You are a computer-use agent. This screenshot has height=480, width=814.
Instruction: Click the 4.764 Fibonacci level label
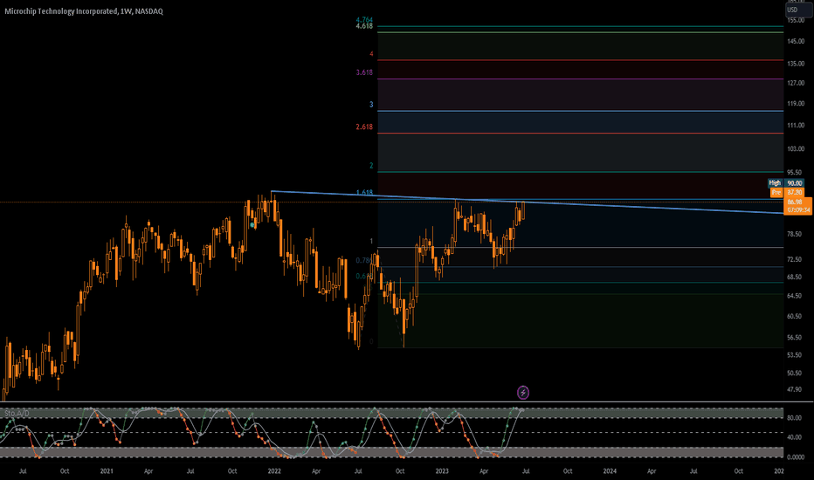(x=364, y=20)
